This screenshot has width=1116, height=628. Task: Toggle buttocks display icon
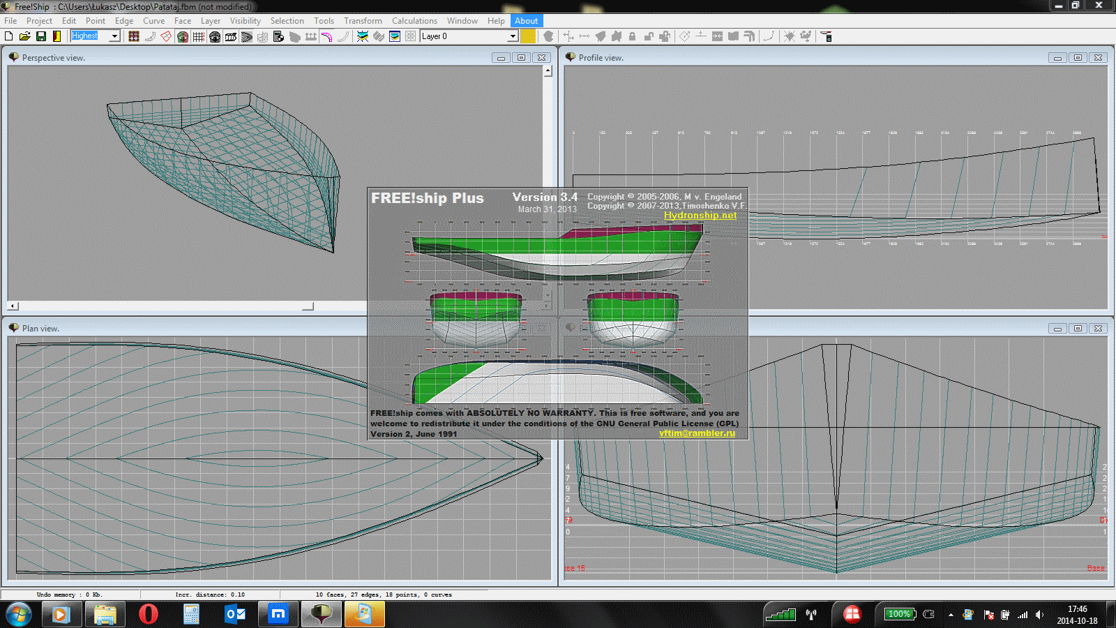(231, 36)
